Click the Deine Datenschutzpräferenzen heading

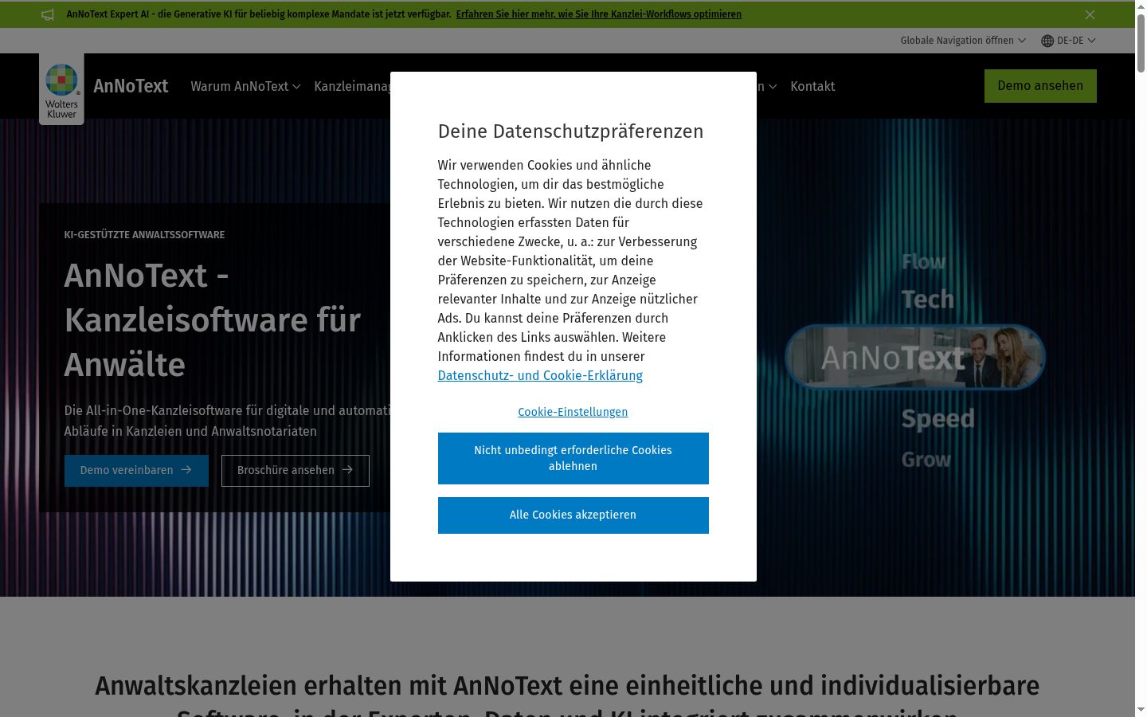[x=570, y=131]
